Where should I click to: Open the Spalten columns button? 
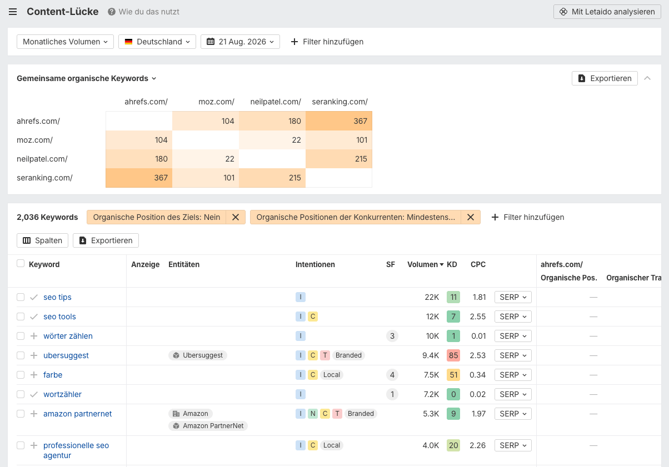click(43, 240)
